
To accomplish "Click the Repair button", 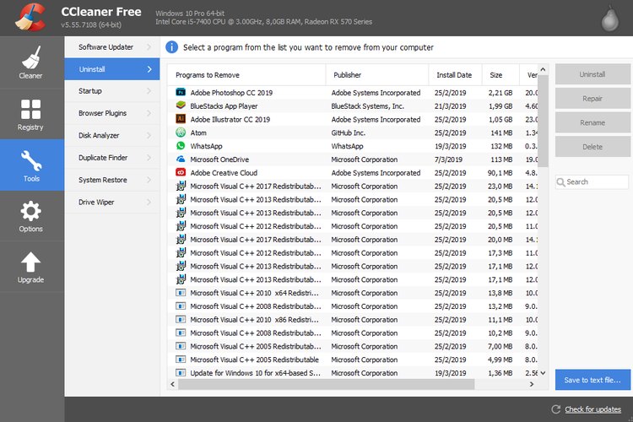I will pos(592,99).
